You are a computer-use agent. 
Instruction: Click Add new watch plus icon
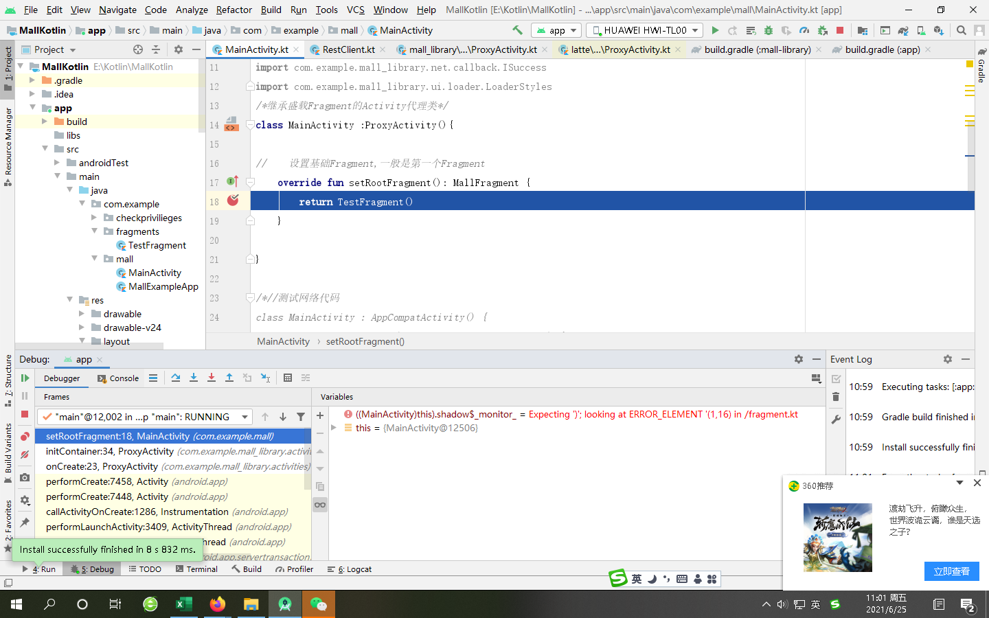320,415
